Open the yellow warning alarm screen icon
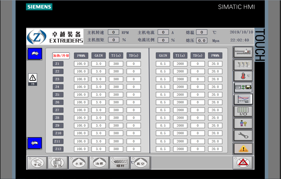This screenshot has width=281, height=179. click(x=243, y=148)
